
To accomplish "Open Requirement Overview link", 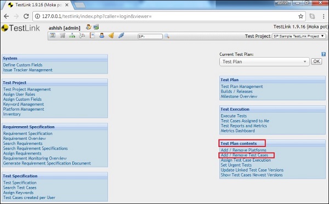I will click(24, 139).
